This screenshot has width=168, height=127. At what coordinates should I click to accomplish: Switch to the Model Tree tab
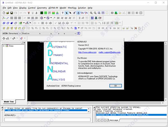point(9,102)
